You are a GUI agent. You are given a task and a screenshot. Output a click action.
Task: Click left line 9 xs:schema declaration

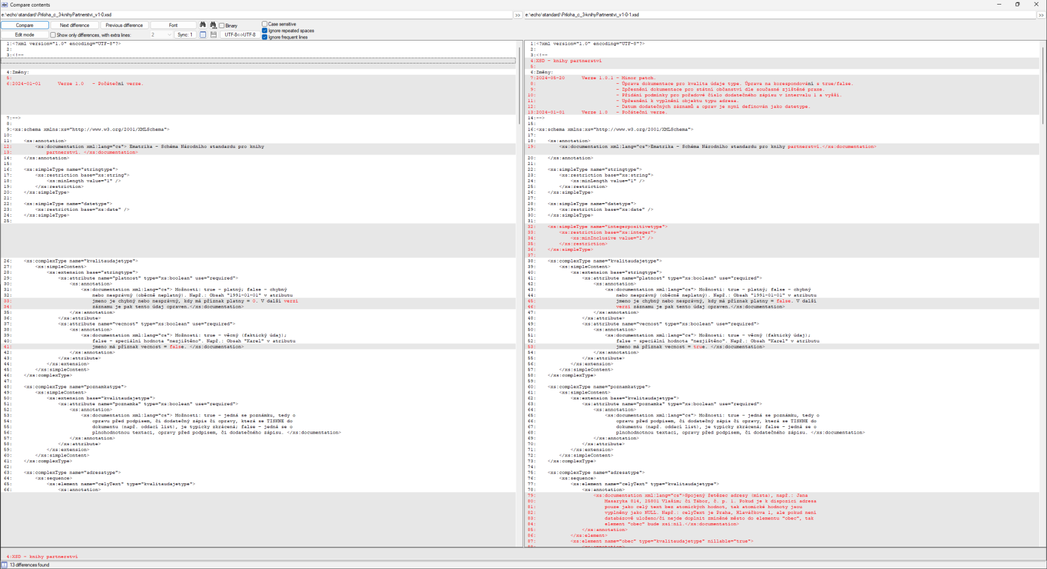(x=88, y=130)
